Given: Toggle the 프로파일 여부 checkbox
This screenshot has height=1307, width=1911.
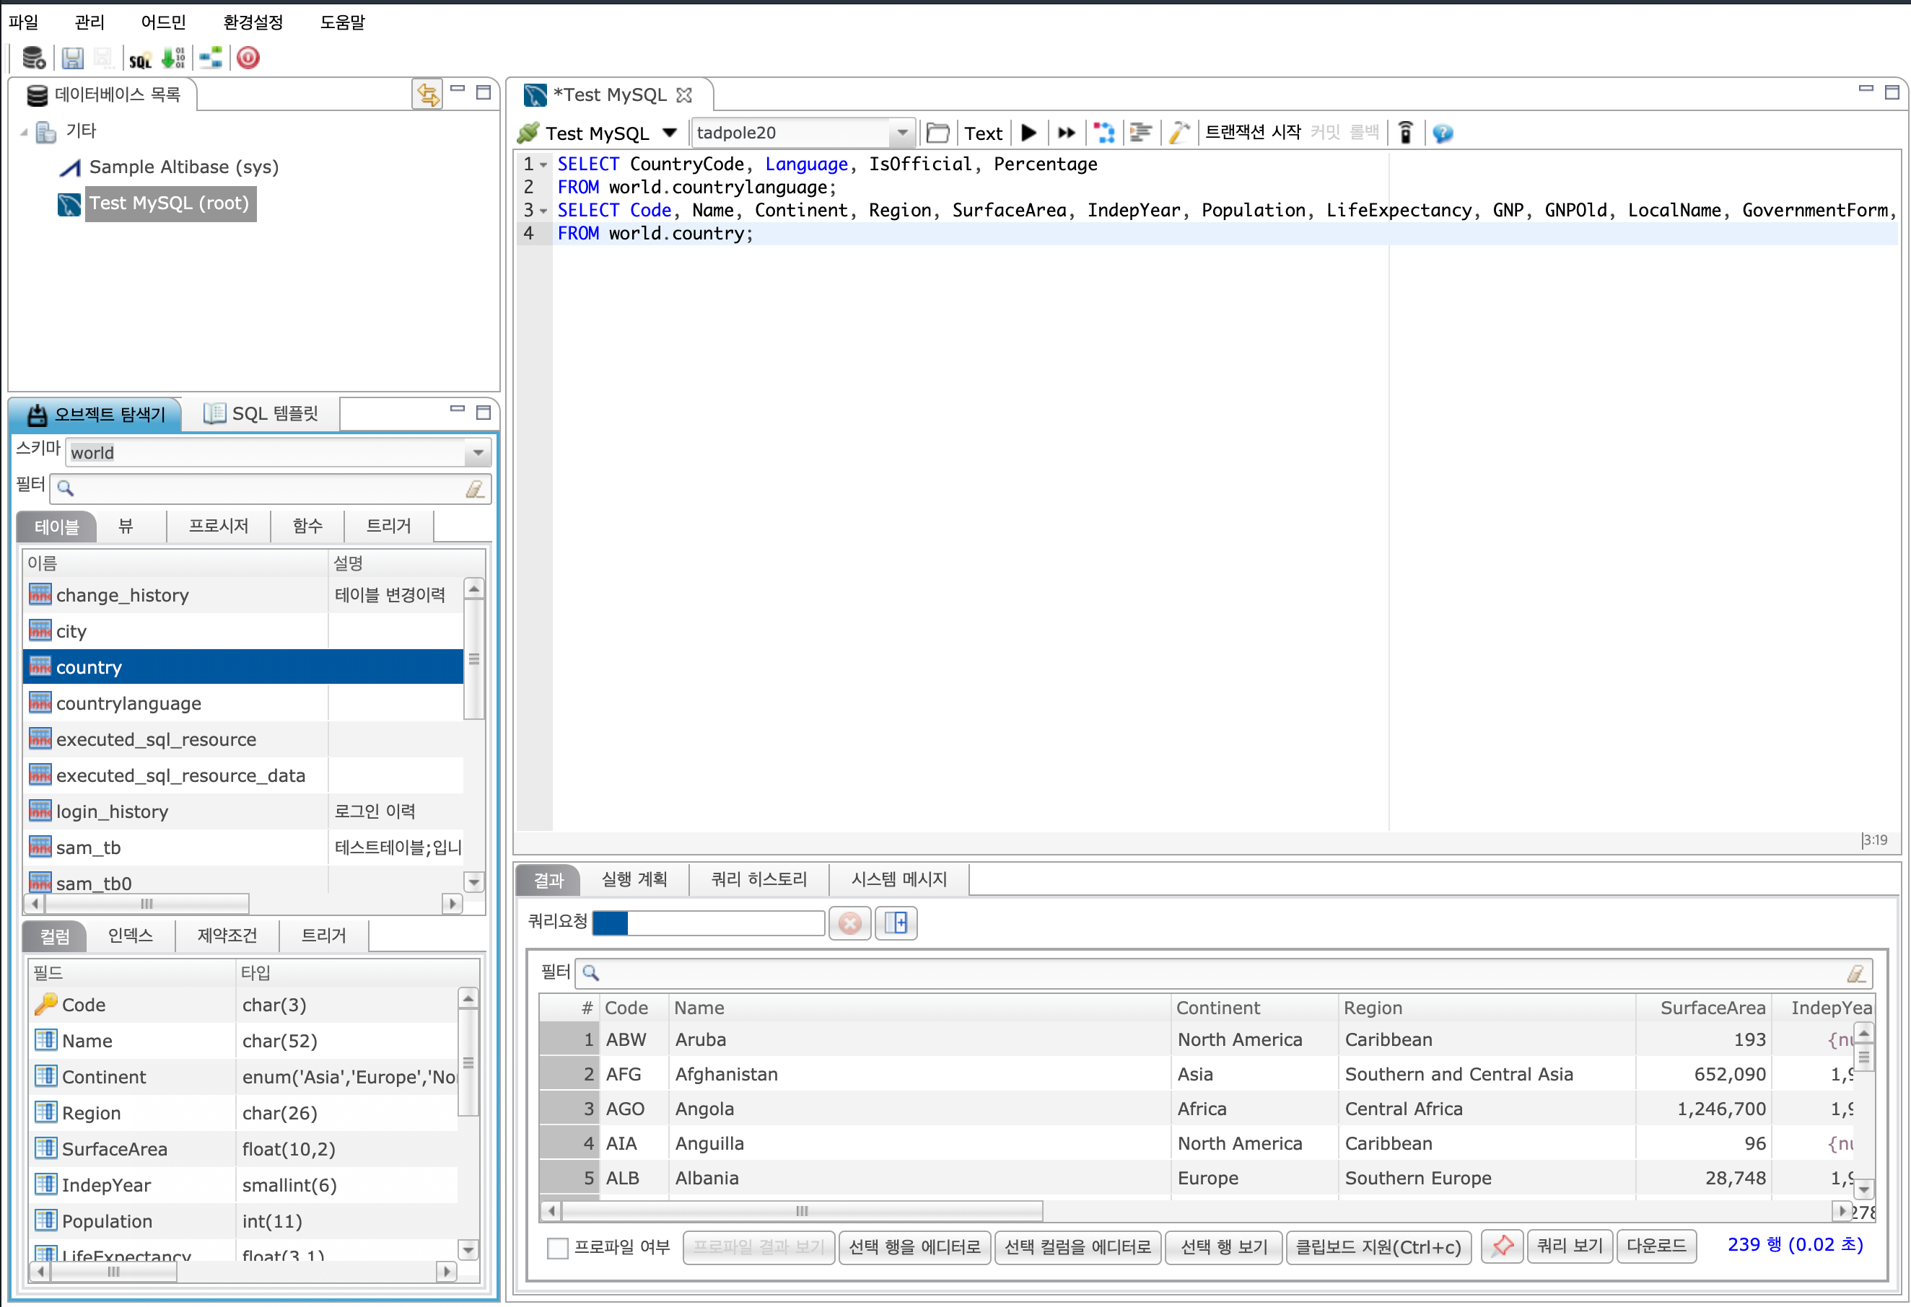Looking at the screenshot, I should (558, 1248).
